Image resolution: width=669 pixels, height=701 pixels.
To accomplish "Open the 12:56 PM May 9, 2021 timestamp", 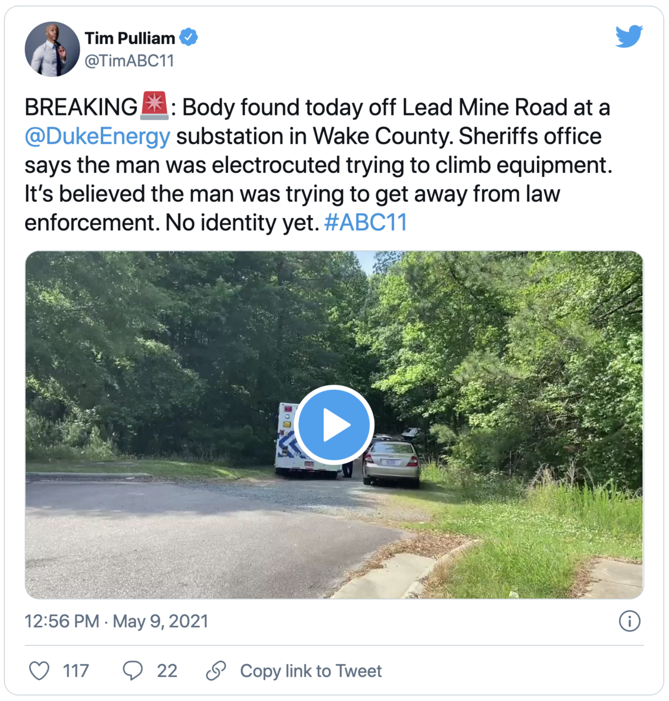I will 117,621.
